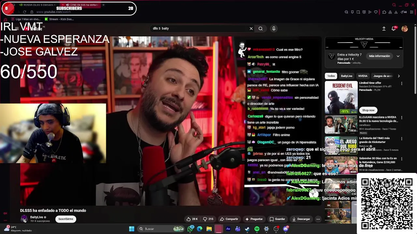This screenshot has width=417, height=234.
Task: Click the Preguntar button
Action: coord(254,219)
